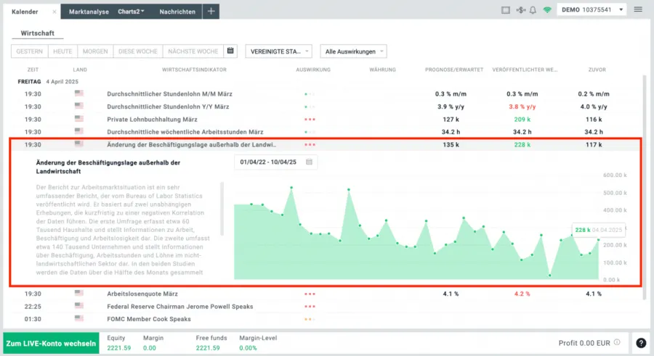Screen dimensions: 654x356
Task: Click Zum LIVE-Konto wechseln button
Action: point(50,343)
